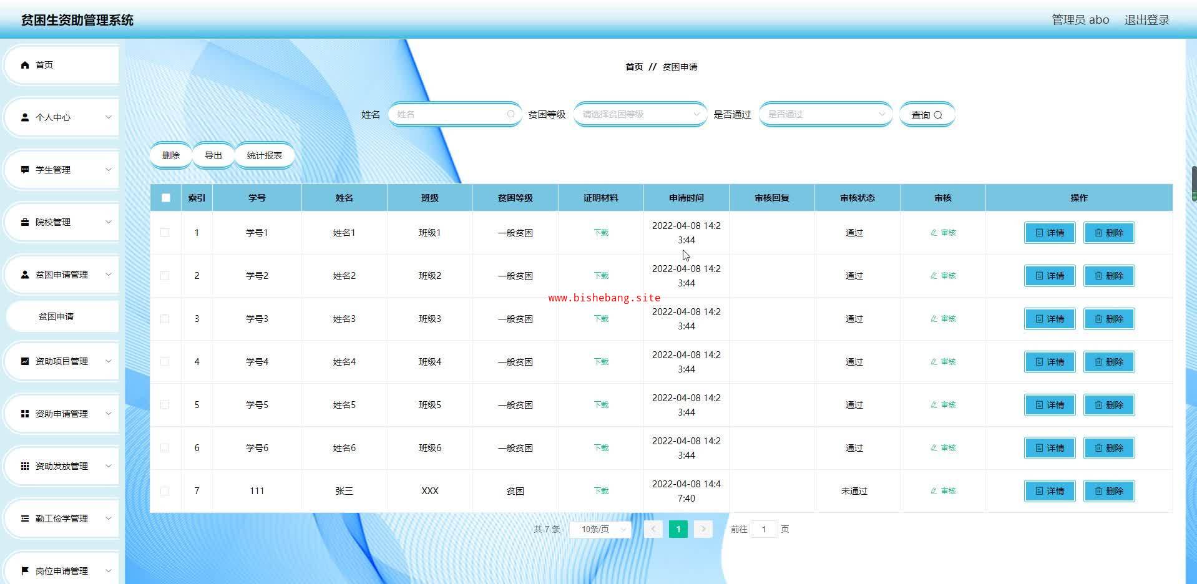Click the briefcase icon beside 院校管理
The width and height of the screenshot is (1197, 584).
point(25,222)
